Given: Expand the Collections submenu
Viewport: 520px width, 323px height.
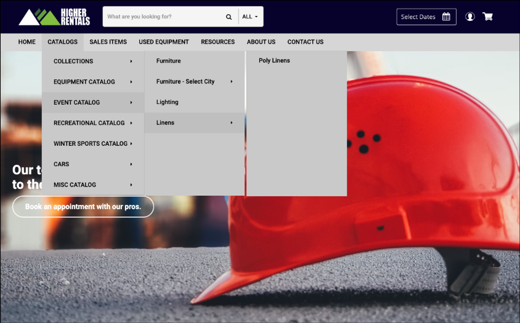Looking at the screenshot, I should (92, 62).
